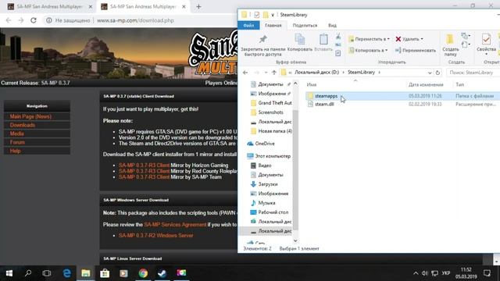This screenshot has height=281, width=500.
Task: Click the copy path icon in ribbon
Action: tap(338, 45)
